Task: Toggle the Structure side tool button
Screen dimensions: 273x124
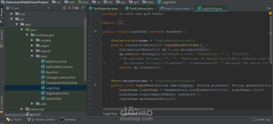Action: tap(2, 38)
